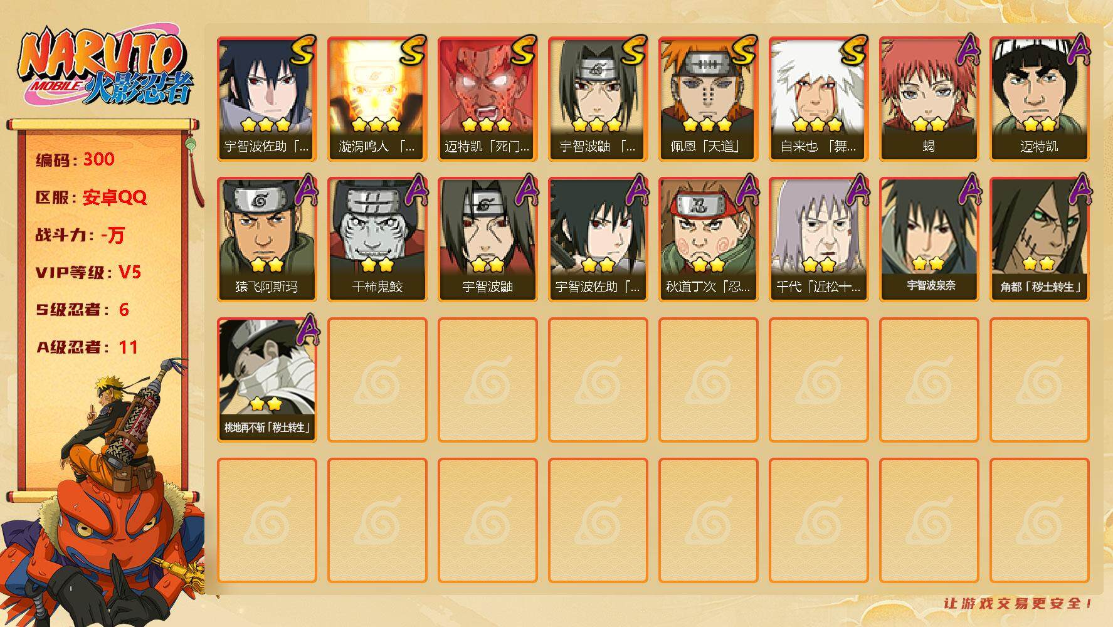Click the 编码 300 code label
Screen dimensions: 1113x627
75,159
